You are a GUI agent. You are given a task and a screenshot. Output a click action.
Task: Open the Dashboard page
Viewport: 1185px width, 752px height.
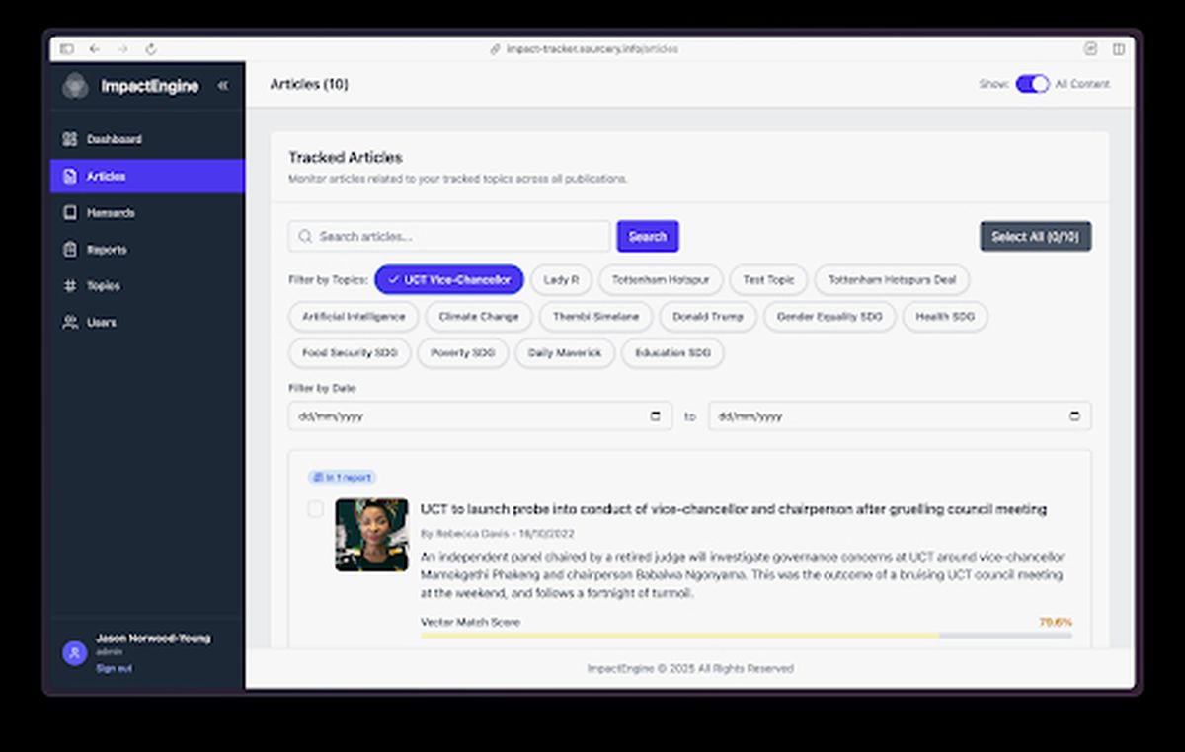click(x=147, y=139)
